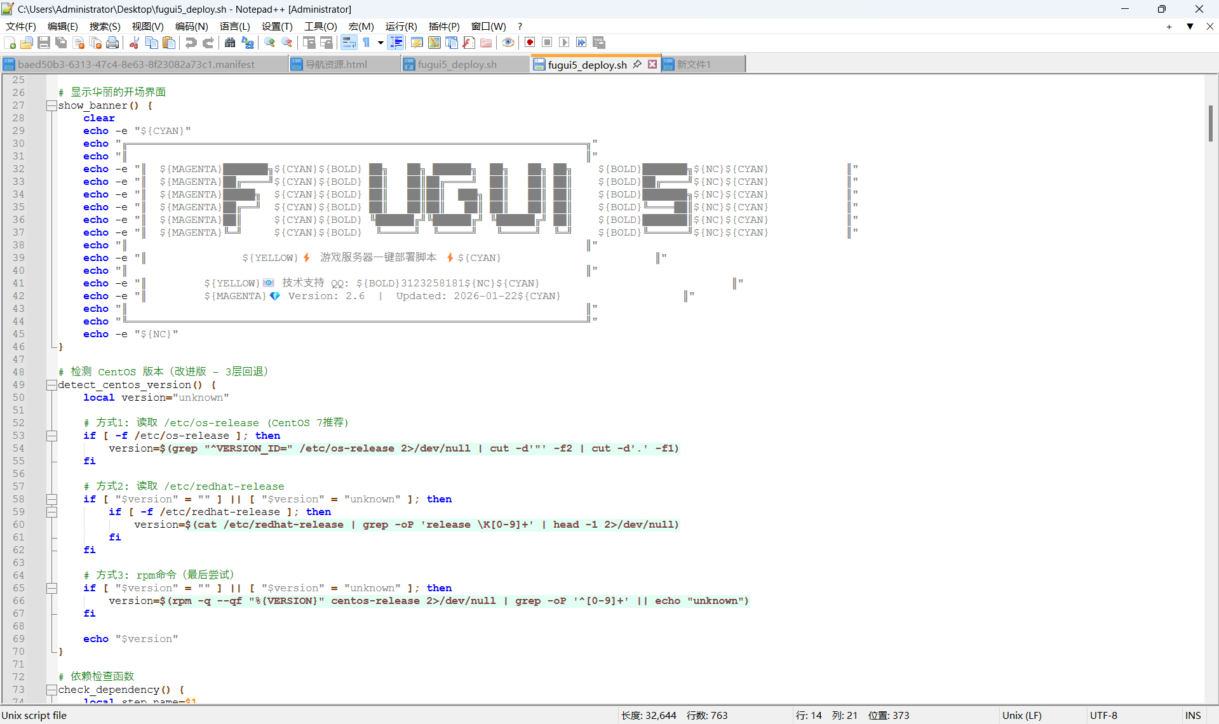Collapse the detect_centos_version function fold

tap(51, 385)
